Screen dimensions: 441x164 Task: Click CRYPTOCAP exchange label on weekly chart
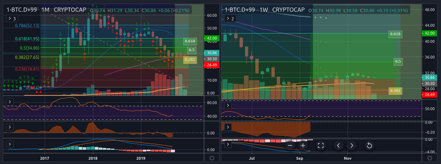289,10
